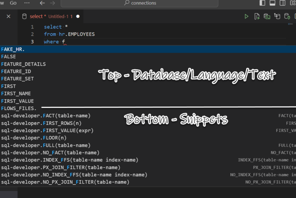Insert sql-developer.FLOOR(n) snippet
The image size is (296, 198).
[x=148, y=138]
